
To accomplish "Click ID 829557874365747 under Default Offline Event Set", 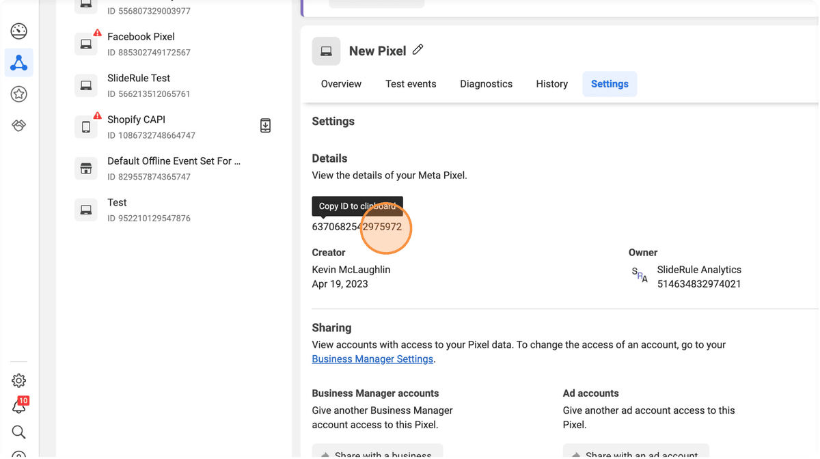I will click(149, 177).
